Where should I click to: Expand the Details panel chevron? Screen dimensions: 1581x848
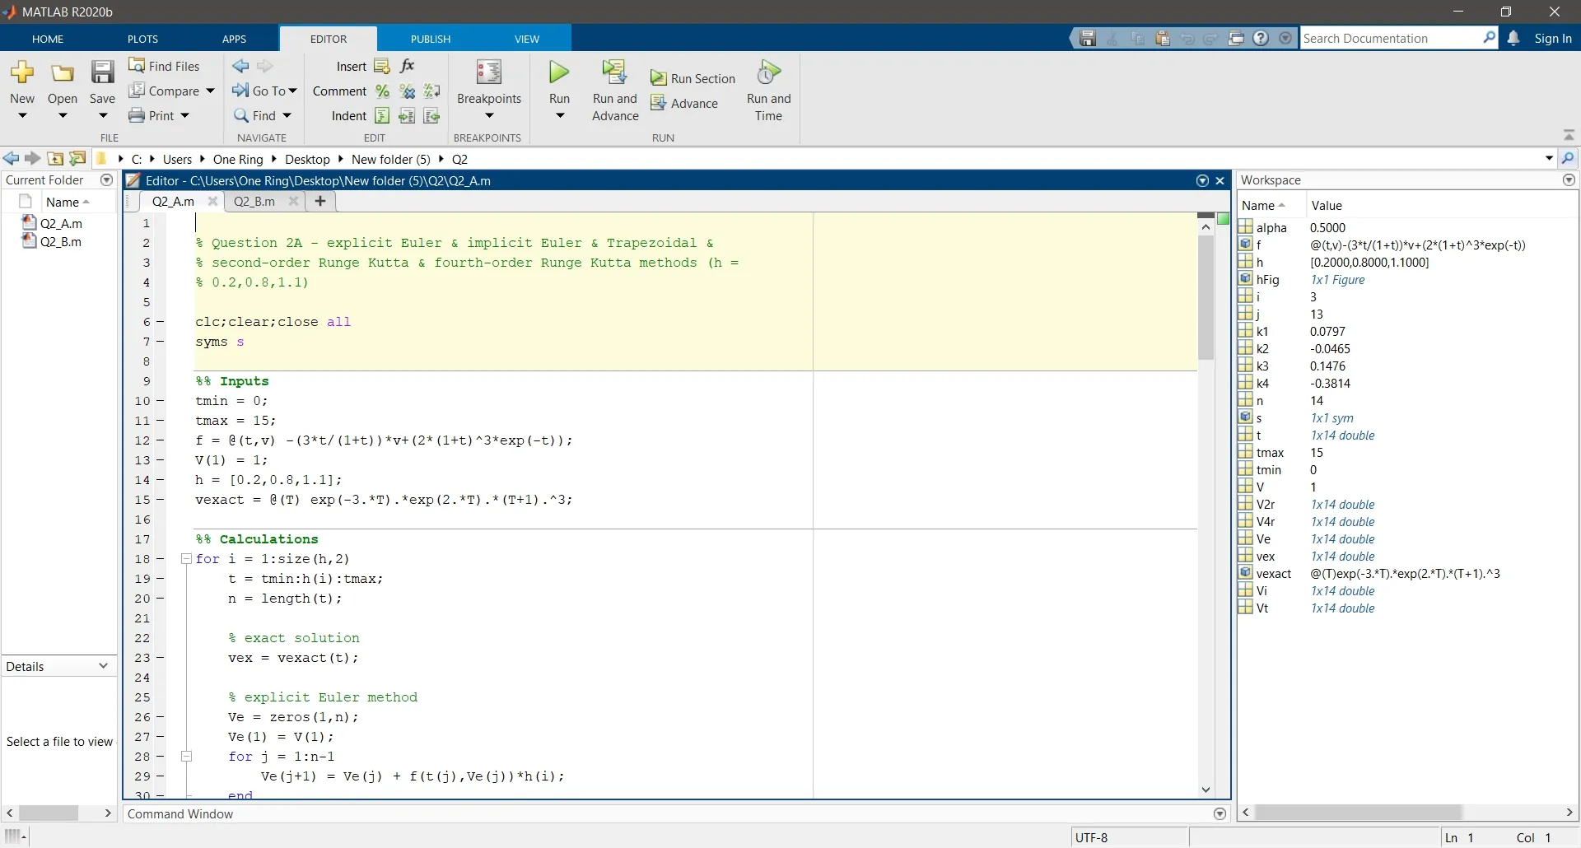[103, 666]
